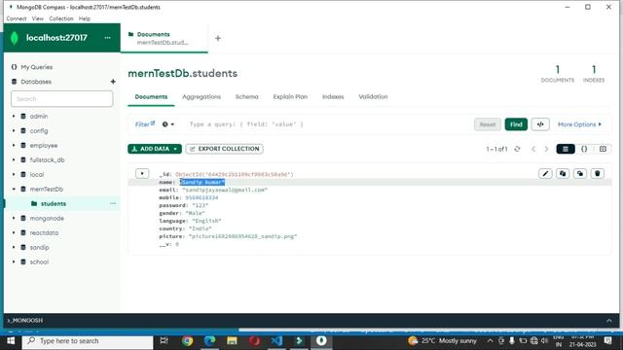Viewport: 623px width, 350px height.
Task: Click the Find button
Action: pyautogui.click(x=516, y=124)
